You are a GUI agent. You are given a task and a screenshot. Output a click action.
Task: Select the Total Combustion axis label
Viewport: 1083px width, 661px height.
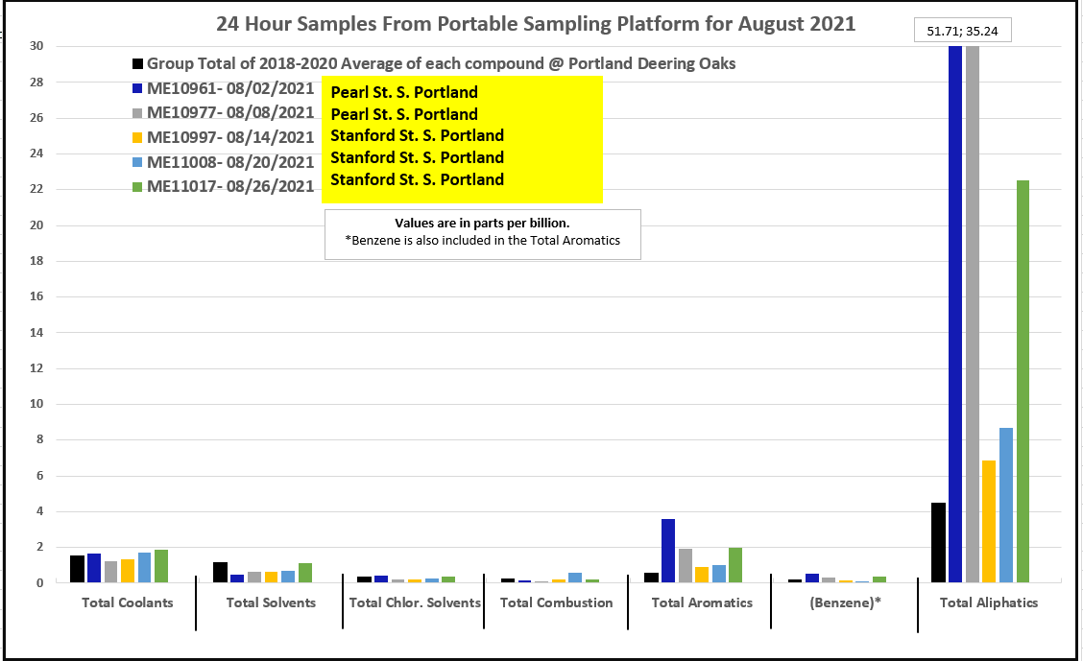click(x=556, y=602)
